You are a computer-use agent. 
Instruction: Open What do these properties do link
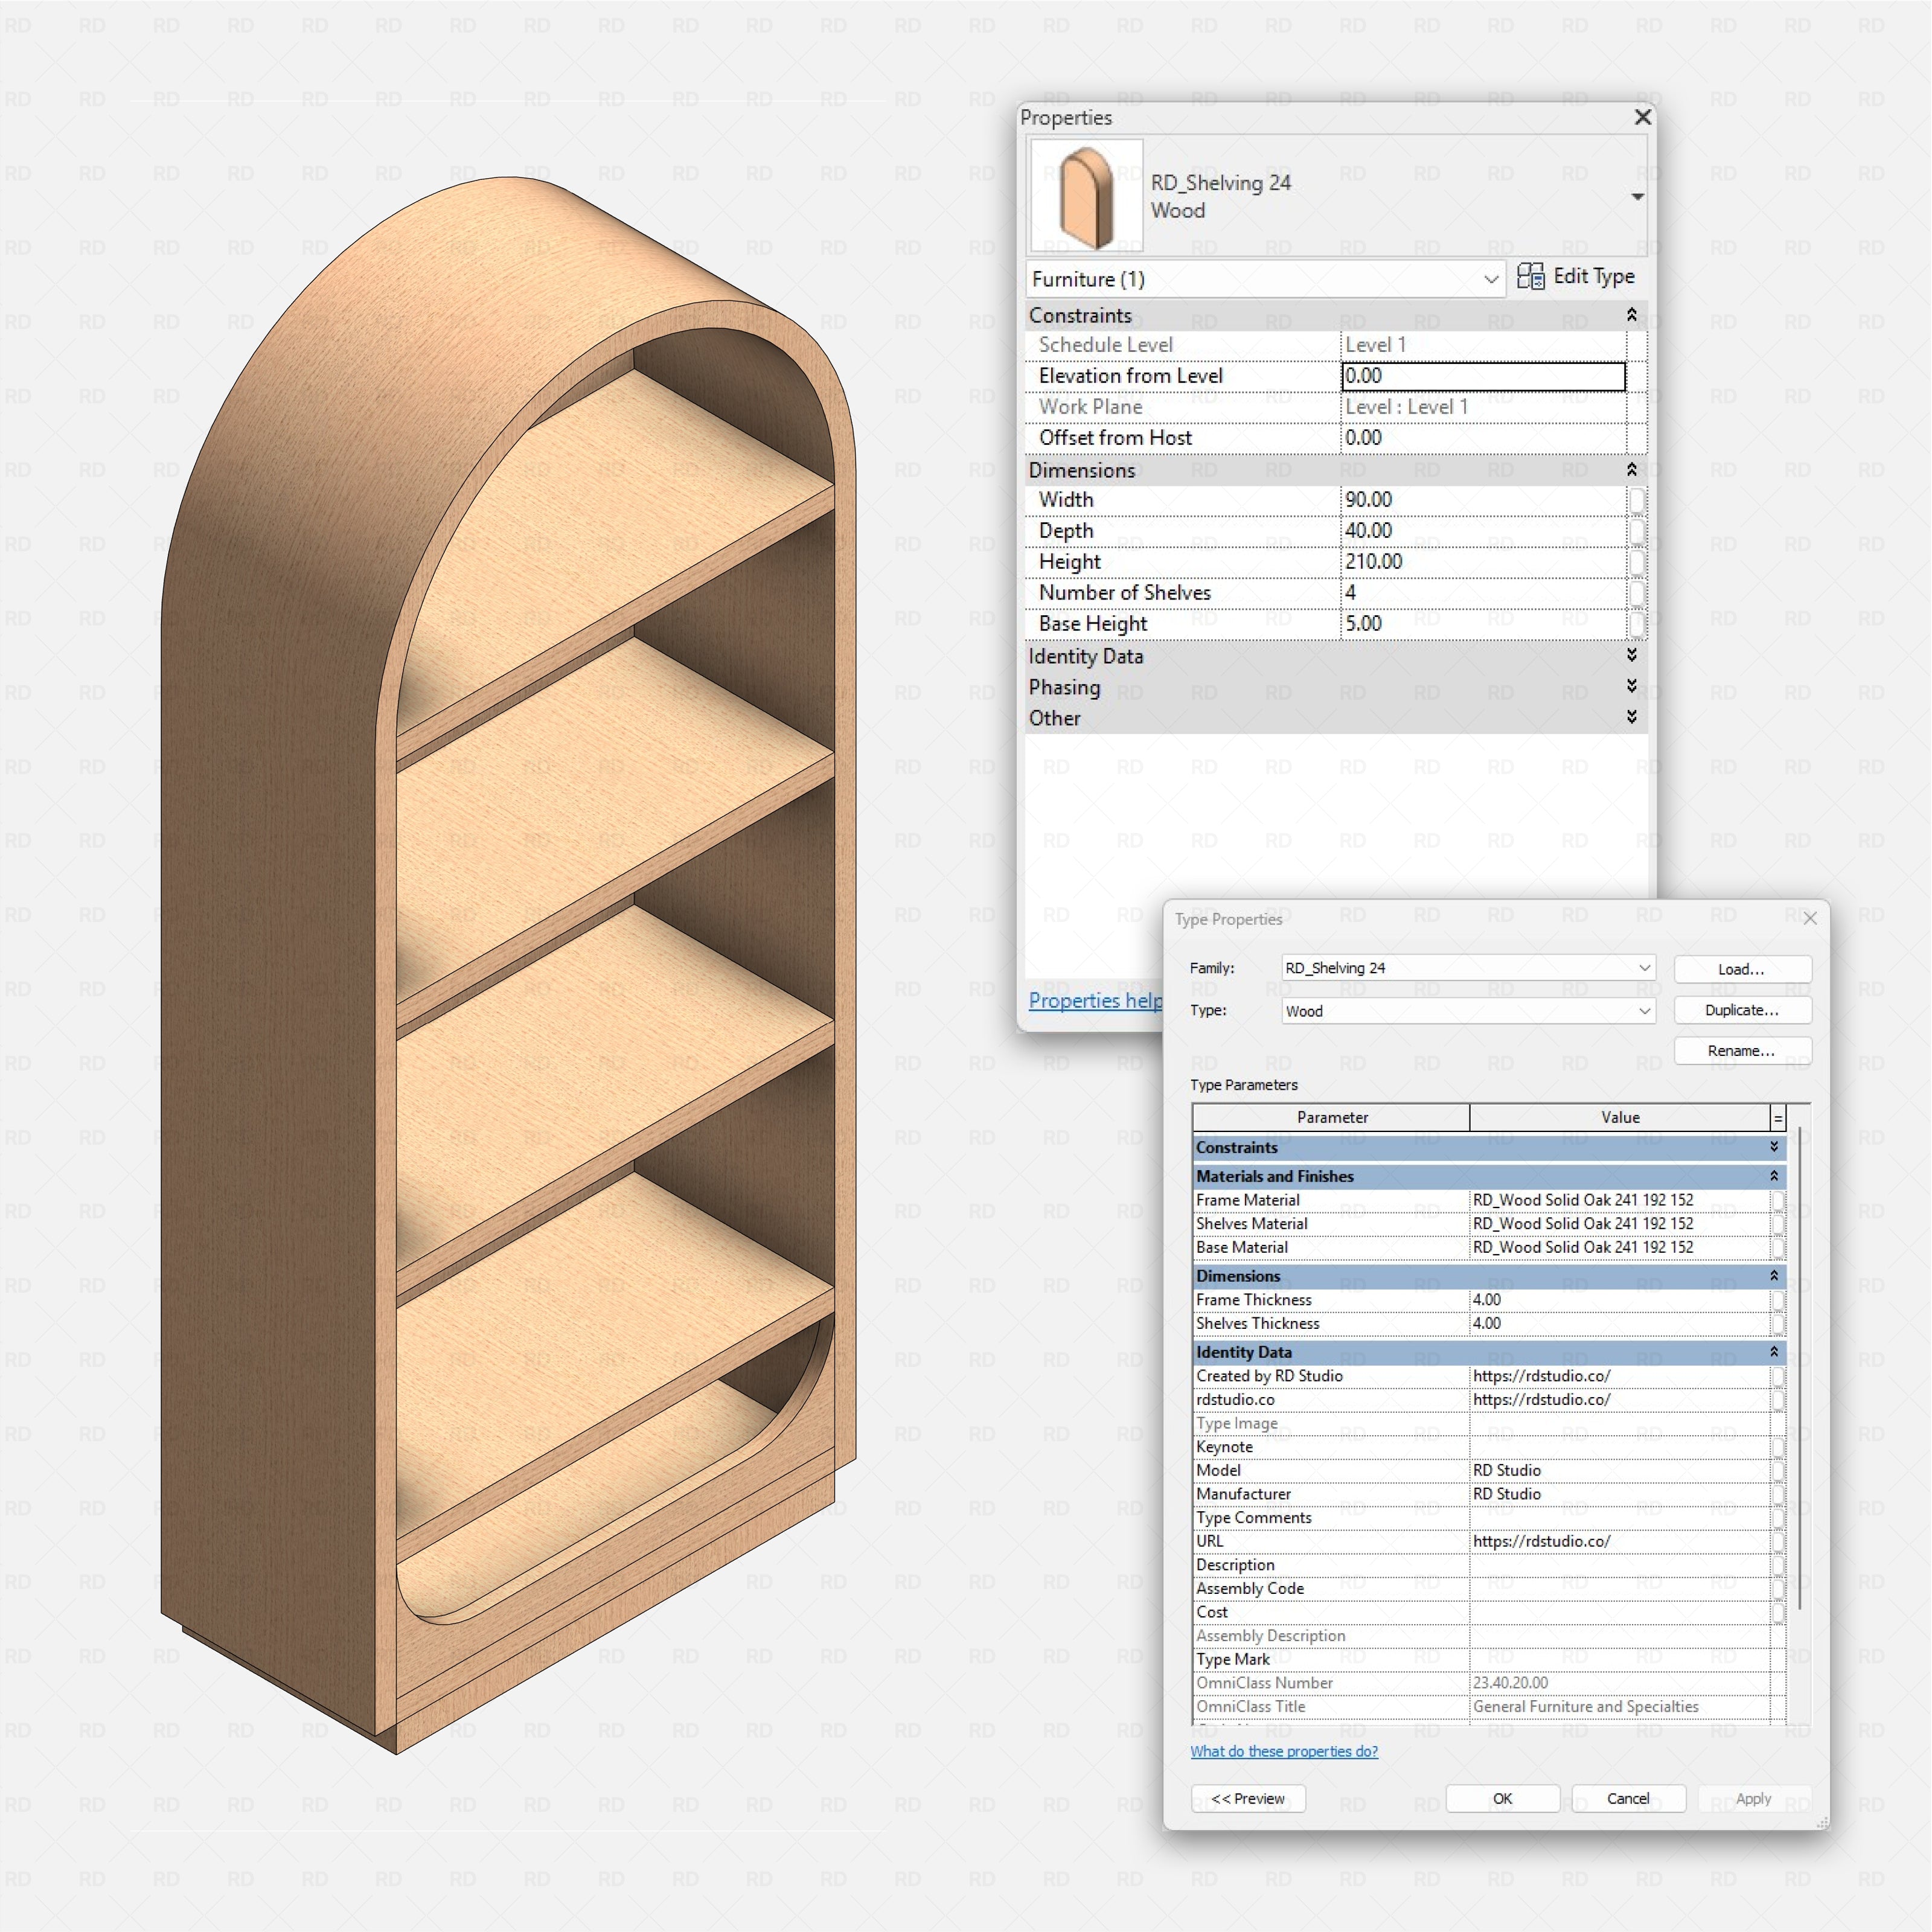[1284, 1751]
